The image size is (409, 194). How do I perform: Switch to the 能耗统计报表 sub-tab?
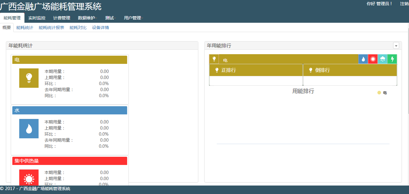coord(51,28)
